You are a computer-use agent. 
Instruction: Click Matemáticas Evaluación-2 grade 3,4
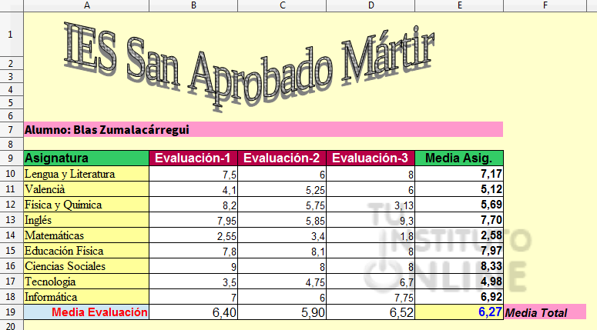282,235
